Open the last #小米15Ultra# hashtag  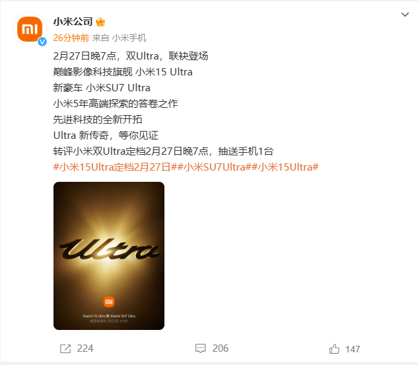(x=285, y=167)
